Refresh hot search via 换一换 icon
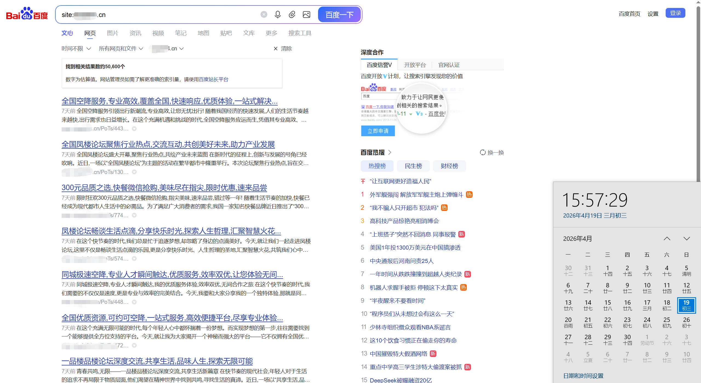 (482, 152)
